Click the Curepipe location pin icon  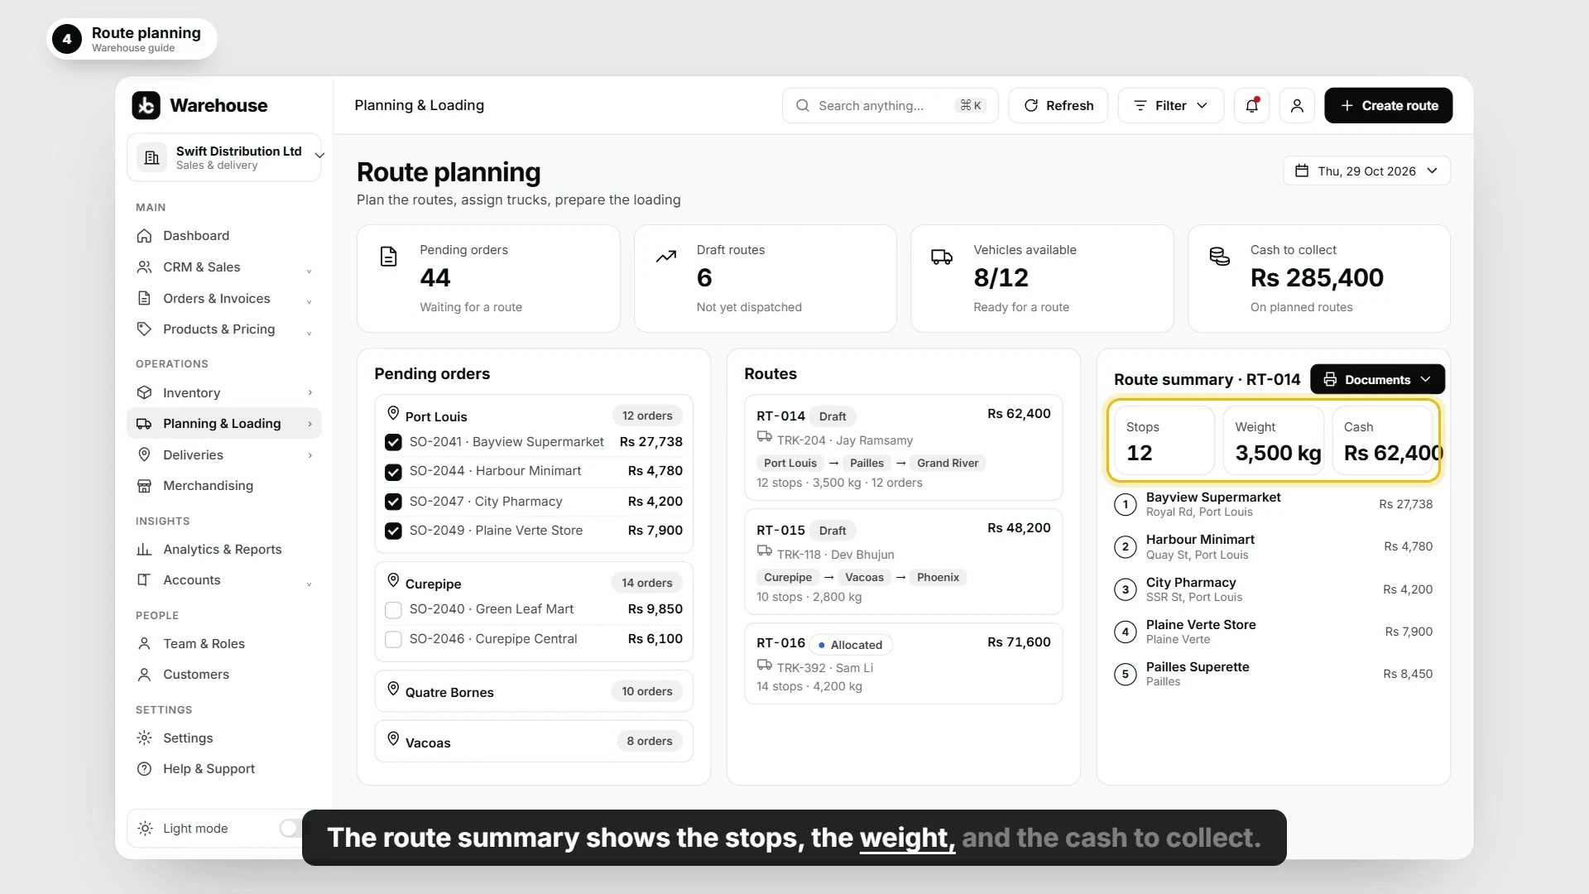tap(393, 580)
